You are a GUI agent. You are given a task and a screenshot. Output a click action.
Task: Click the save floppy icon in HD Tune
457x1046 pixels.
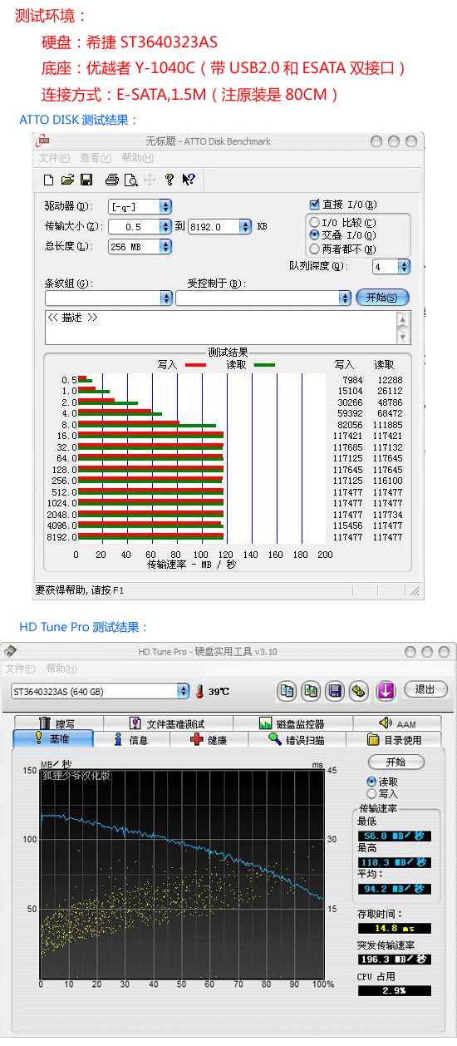[x=335, y=690]
